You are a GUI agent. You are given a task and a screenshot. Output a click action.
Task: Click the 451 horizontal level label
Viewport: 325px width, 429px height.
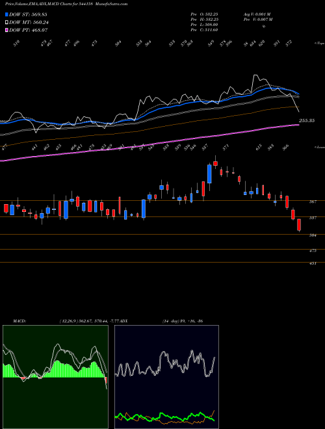tap(313, 264)
